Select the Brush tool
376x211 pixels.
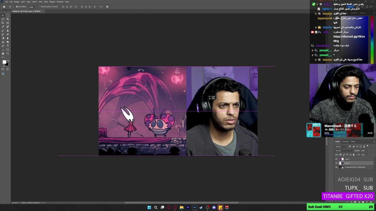3,30
